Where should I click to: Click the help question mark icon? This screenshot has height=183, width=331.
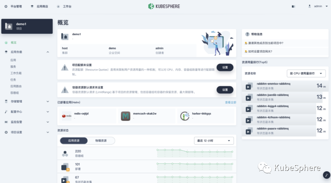point(247,34)
